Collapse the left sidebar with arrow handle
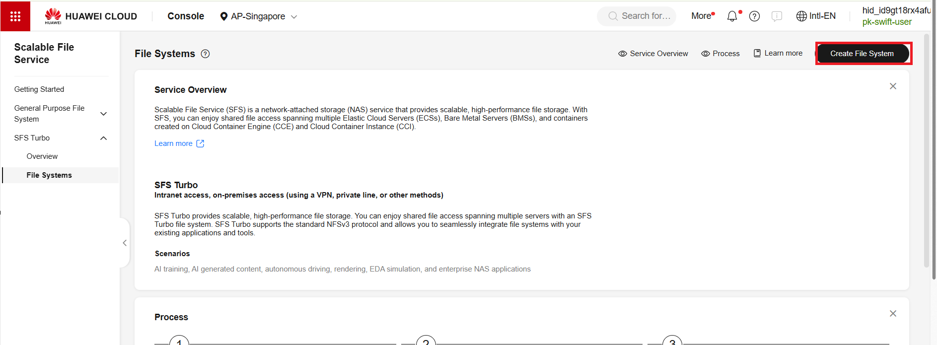 (x=125, y=243)
